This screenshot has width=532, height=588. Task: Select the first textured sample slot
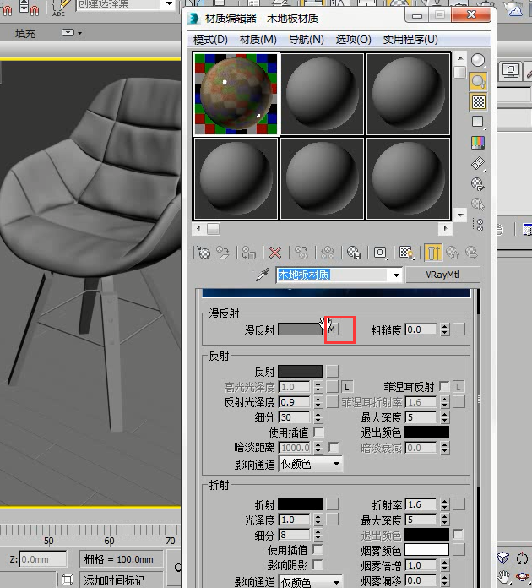point(236,94)
